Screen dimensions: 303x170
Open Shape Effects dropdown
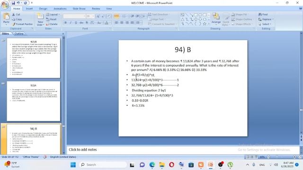[x=242, y=24]
